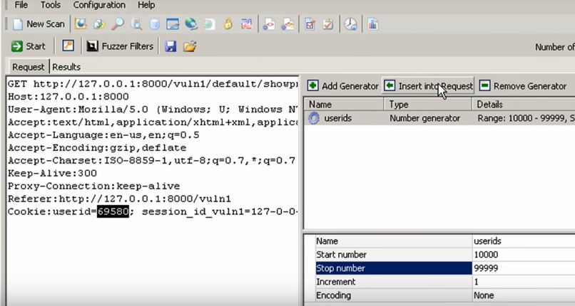Click Insert into Request button
The image size is (575, 306).
pyautogui.click(x=428, y=86)
